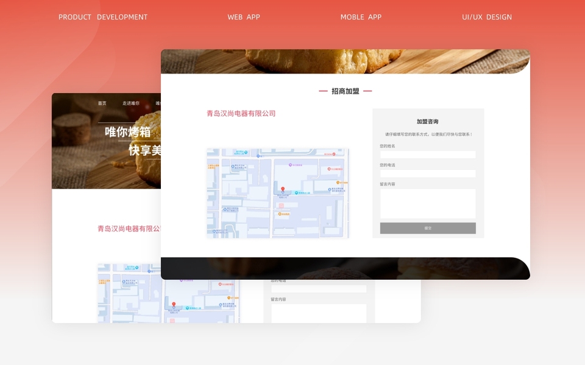Click the 请仔细填写您的联系方式 hint text
Viewport: 585px width, 365px height.
(x=428, y=134)
